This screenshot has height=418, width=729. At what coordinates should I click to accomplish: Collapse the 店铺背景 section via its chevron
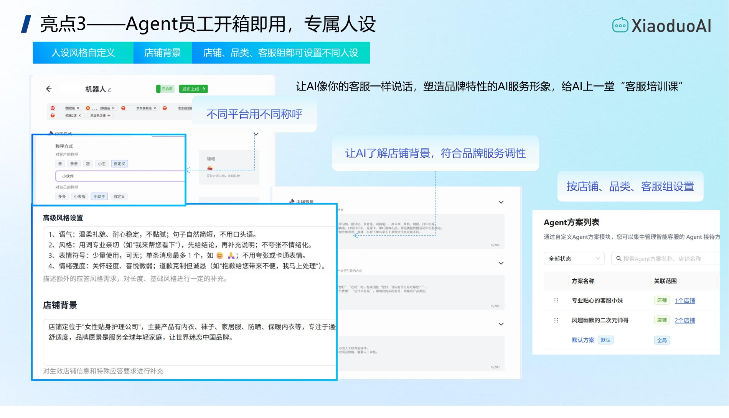501,202
